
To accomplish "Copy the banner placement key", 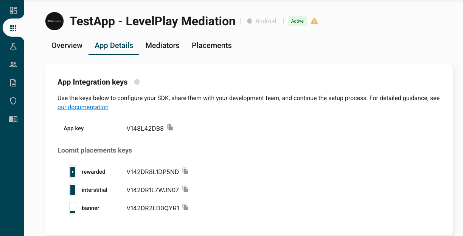I will [185, 207].
